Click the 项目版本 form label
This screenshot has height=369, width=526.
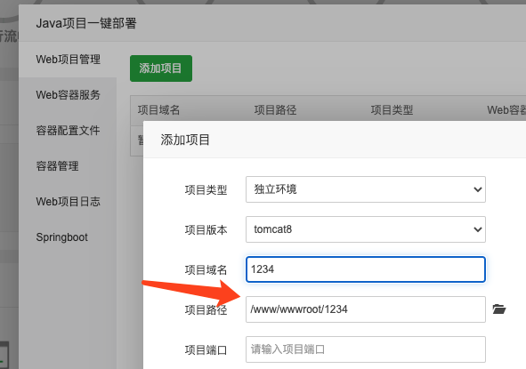206,230
